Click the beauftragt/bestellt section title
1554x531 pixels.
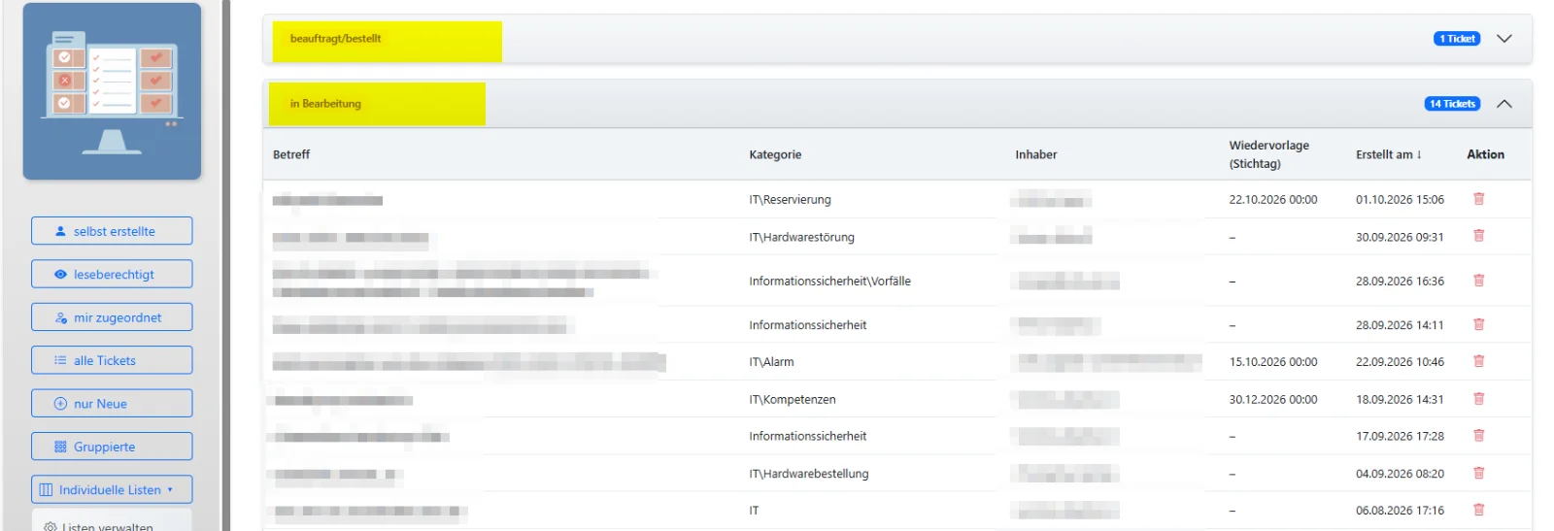(335, 39)
